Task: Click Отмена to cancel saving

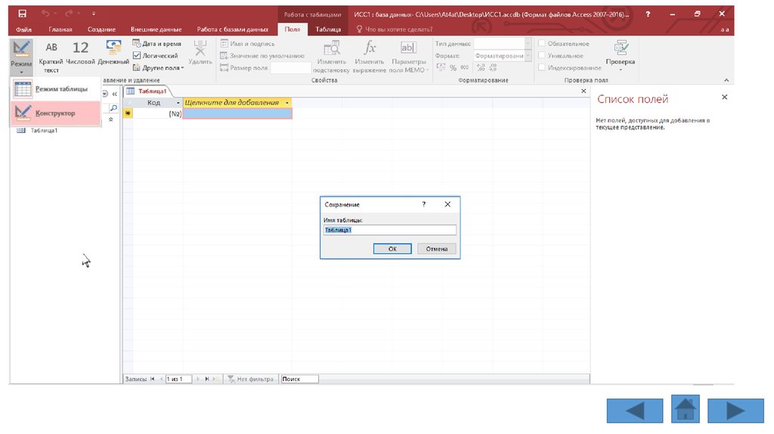Action: (436, 249)
